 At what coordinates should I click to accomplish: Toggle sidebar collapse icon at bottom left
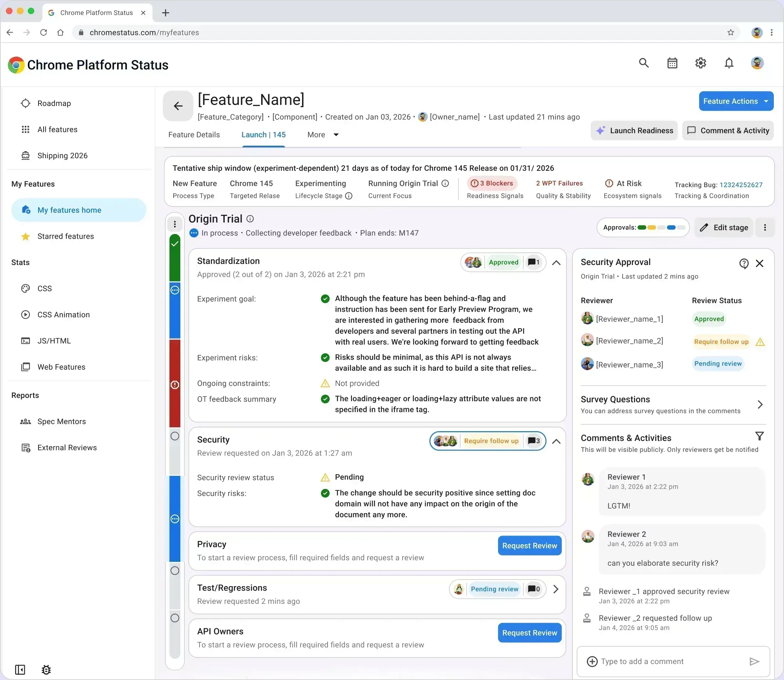[x=20, y=670]
